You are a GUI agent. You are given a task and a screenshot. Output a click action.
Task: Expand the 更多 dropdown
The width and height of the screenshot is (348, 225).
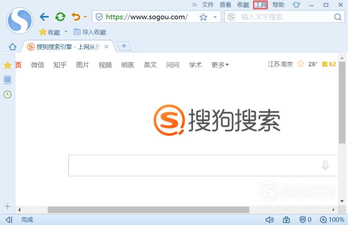[220, 65]
